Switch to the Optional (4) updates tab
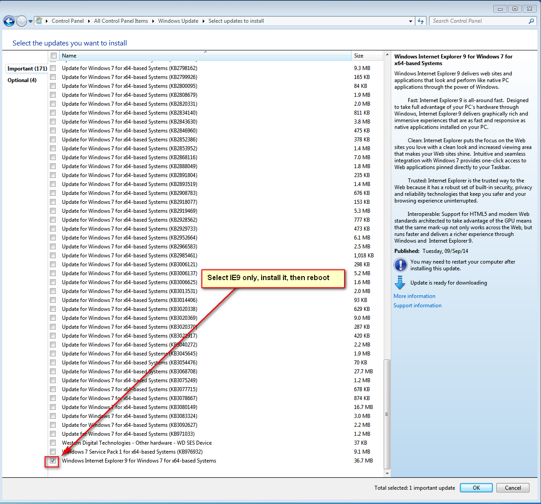The height and width of the screenshot is (504, 541). point(22,80)
